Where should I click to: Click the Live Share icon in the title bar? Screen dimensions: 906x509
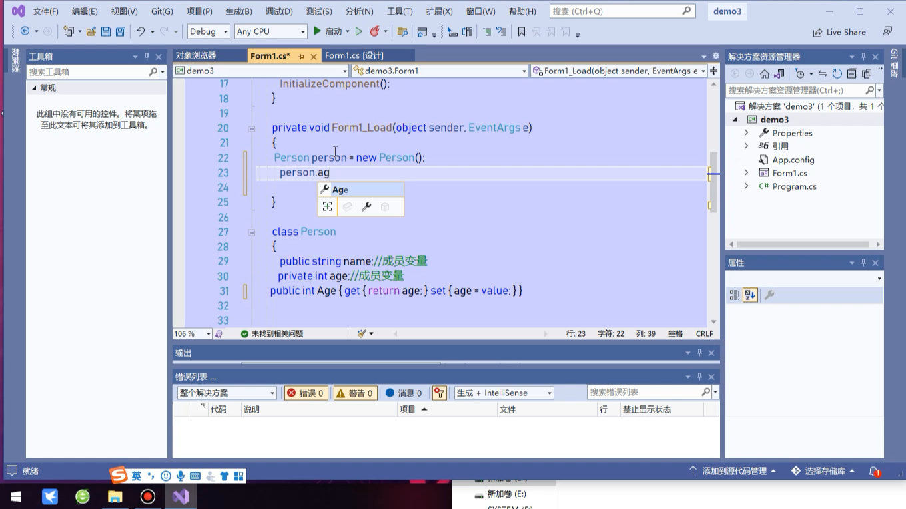pyautogui.click(x=839, y=32)
